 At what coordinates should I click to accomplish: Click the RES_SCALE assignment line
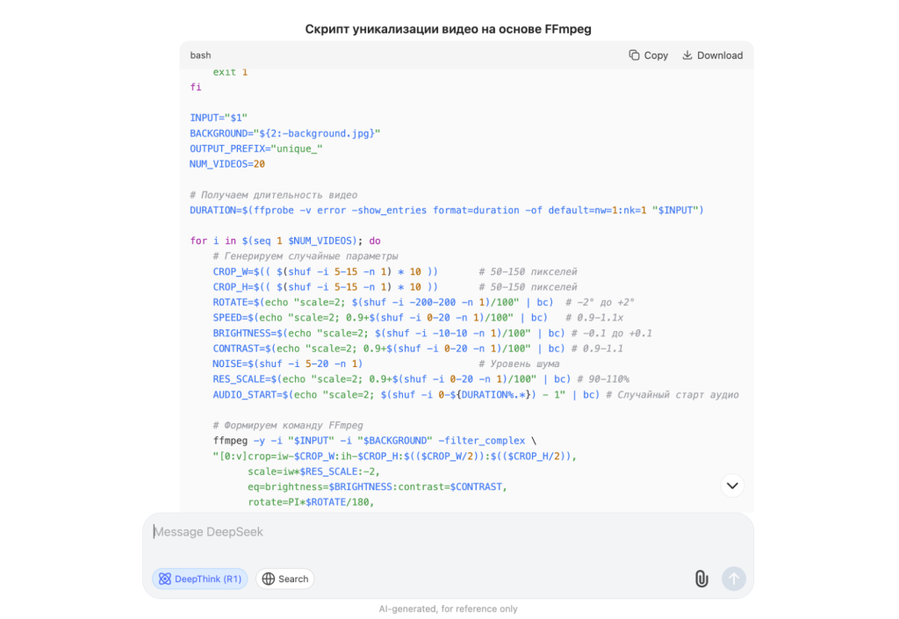click(421, 378)
